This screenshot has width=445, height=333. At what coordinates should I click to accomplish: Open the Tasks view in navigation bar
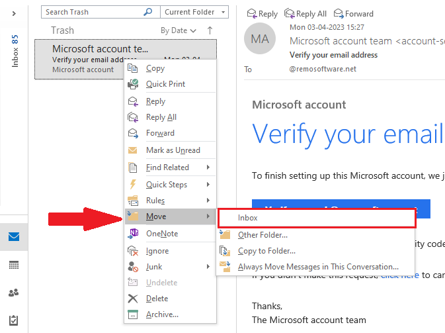coord(14,320)
